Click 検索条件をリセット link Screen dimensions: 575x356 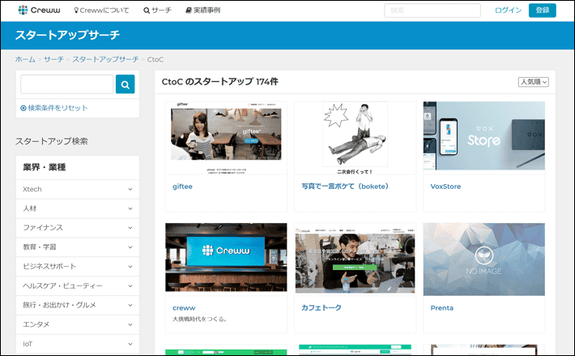pos(54,108)
